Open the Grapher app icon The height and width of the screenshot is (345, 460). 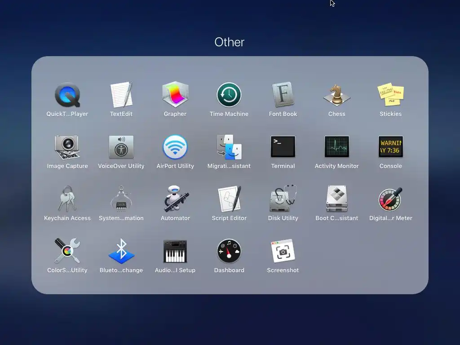175,94
